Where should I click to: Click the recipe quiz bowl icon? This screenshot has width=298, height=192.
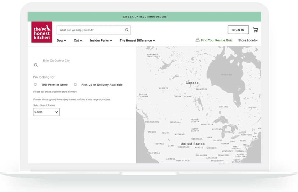tap(198, 40)
